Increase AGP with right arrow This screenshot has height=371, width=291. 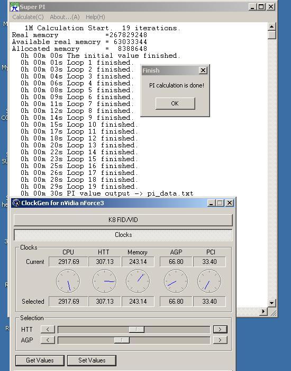coord(220,340)
